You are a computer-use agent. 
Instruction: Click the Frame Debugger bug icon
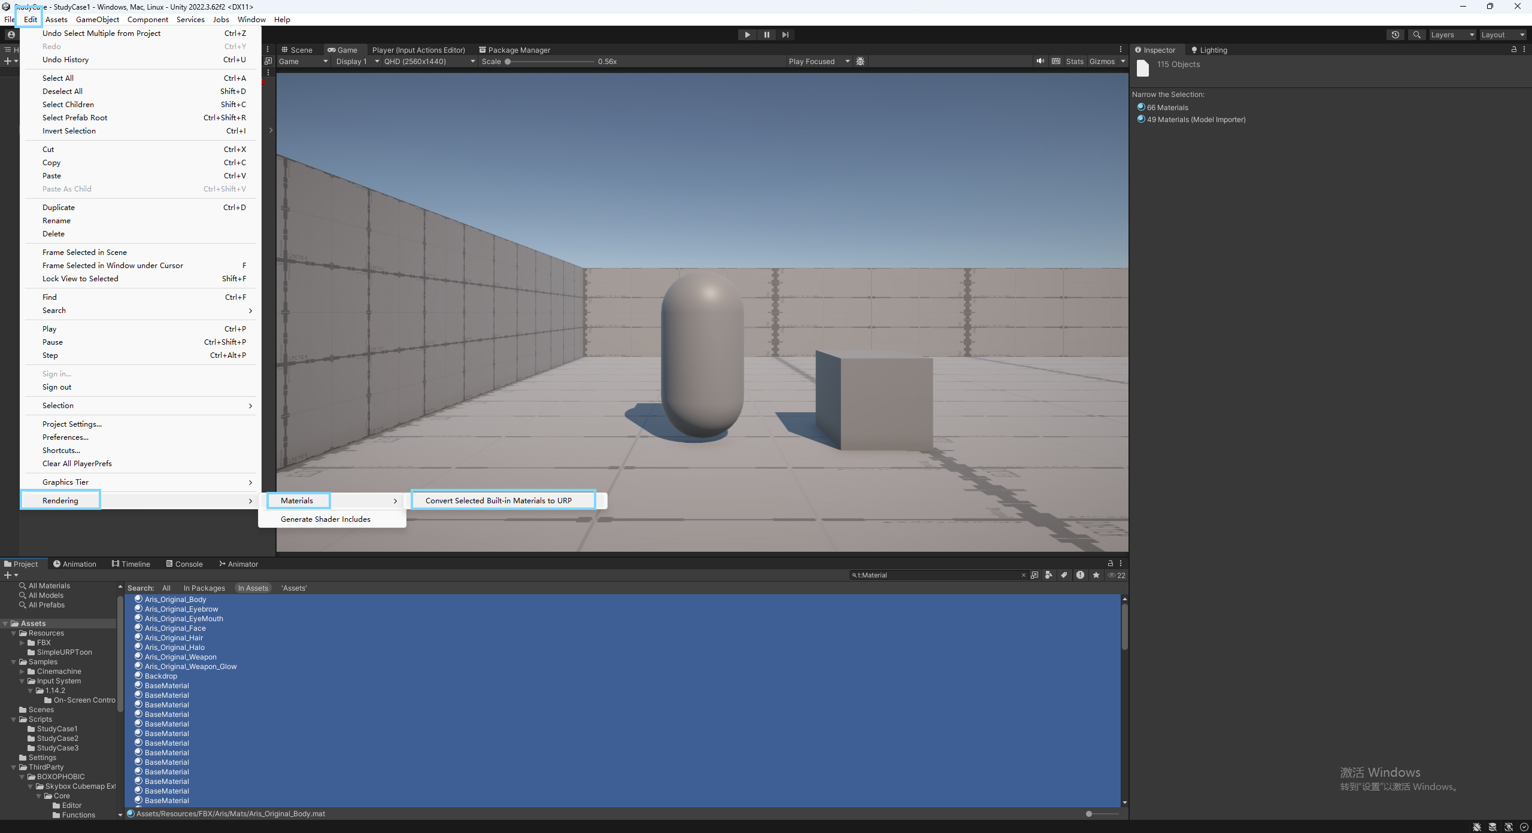click(x=860, y=61)
